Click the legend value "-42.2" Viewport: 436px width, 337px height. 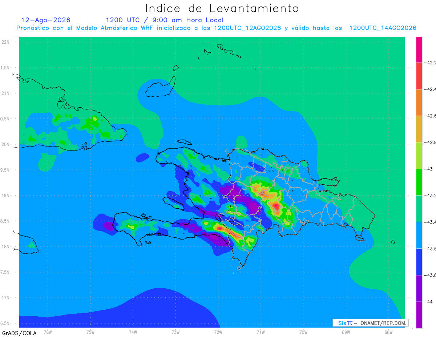[431, 63]
